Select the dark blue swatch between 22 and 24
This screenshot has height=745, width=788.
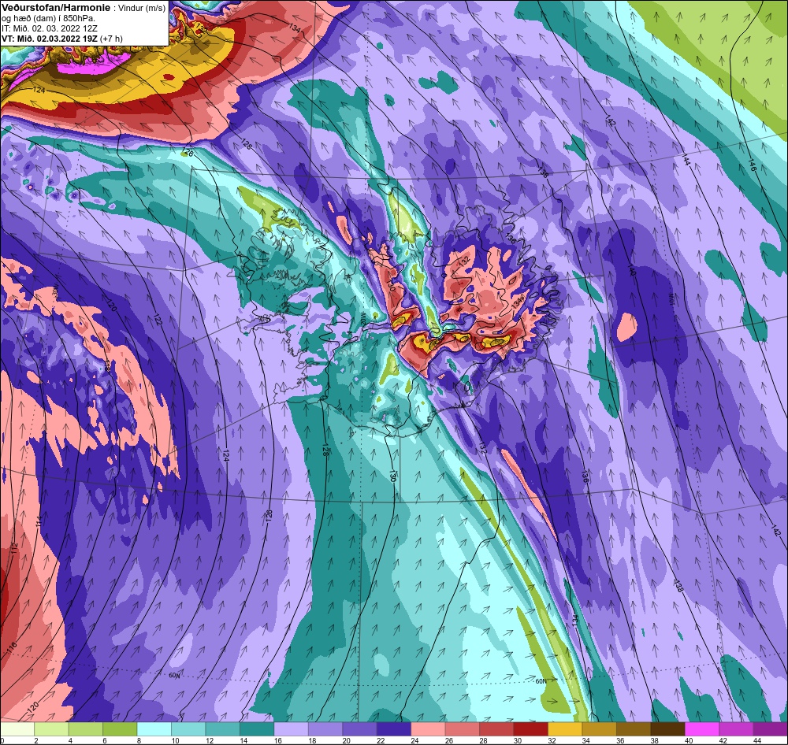click(x=393, y=729)
